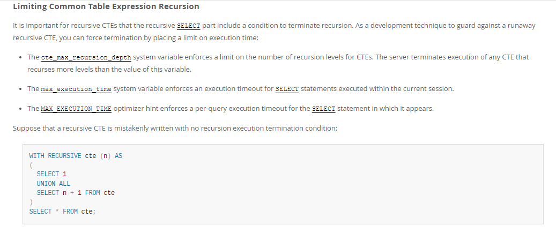Image resolution: width=556 pixels, height=234 pixels.
Task: Open the lowercase max_execution_time system variable link
Action: coord(76,89)
